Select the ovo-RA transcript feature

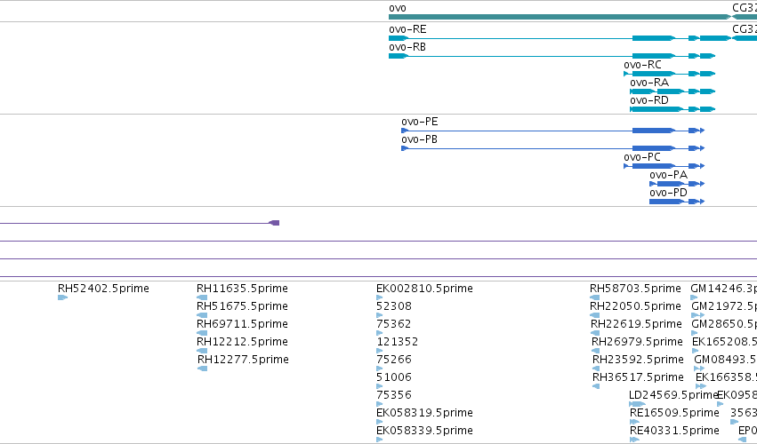tap(672, 91)
